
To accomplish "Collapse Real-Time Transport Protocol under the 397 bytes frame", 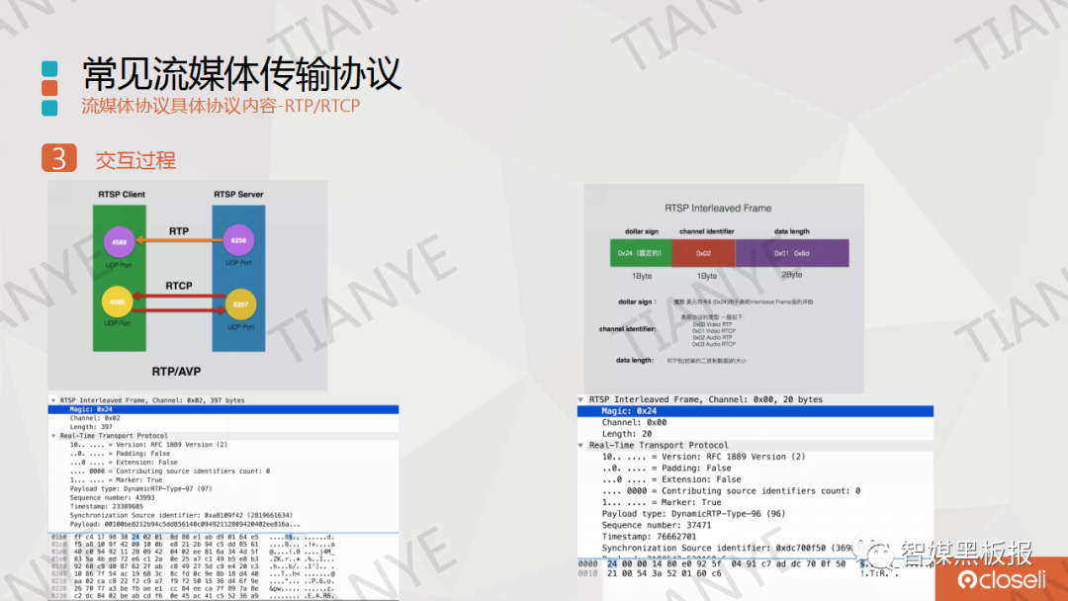I will [53, 436].
